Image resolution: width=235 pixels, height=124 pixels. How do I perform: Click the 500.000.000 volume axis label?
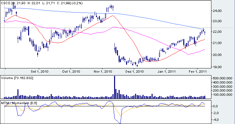coord(222,78)
